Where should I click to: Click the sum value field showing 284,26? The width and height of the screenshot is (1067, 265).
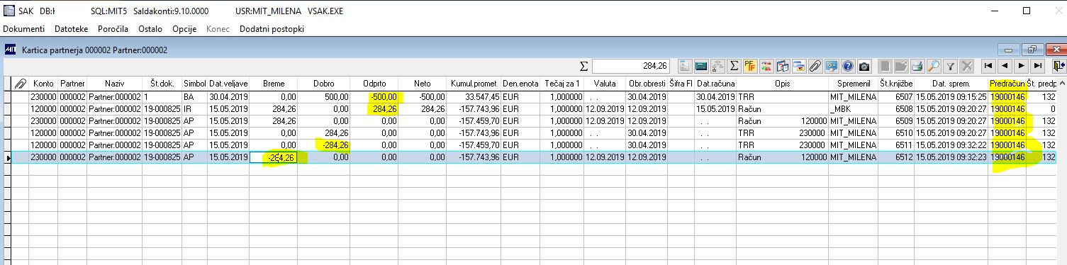631,66
